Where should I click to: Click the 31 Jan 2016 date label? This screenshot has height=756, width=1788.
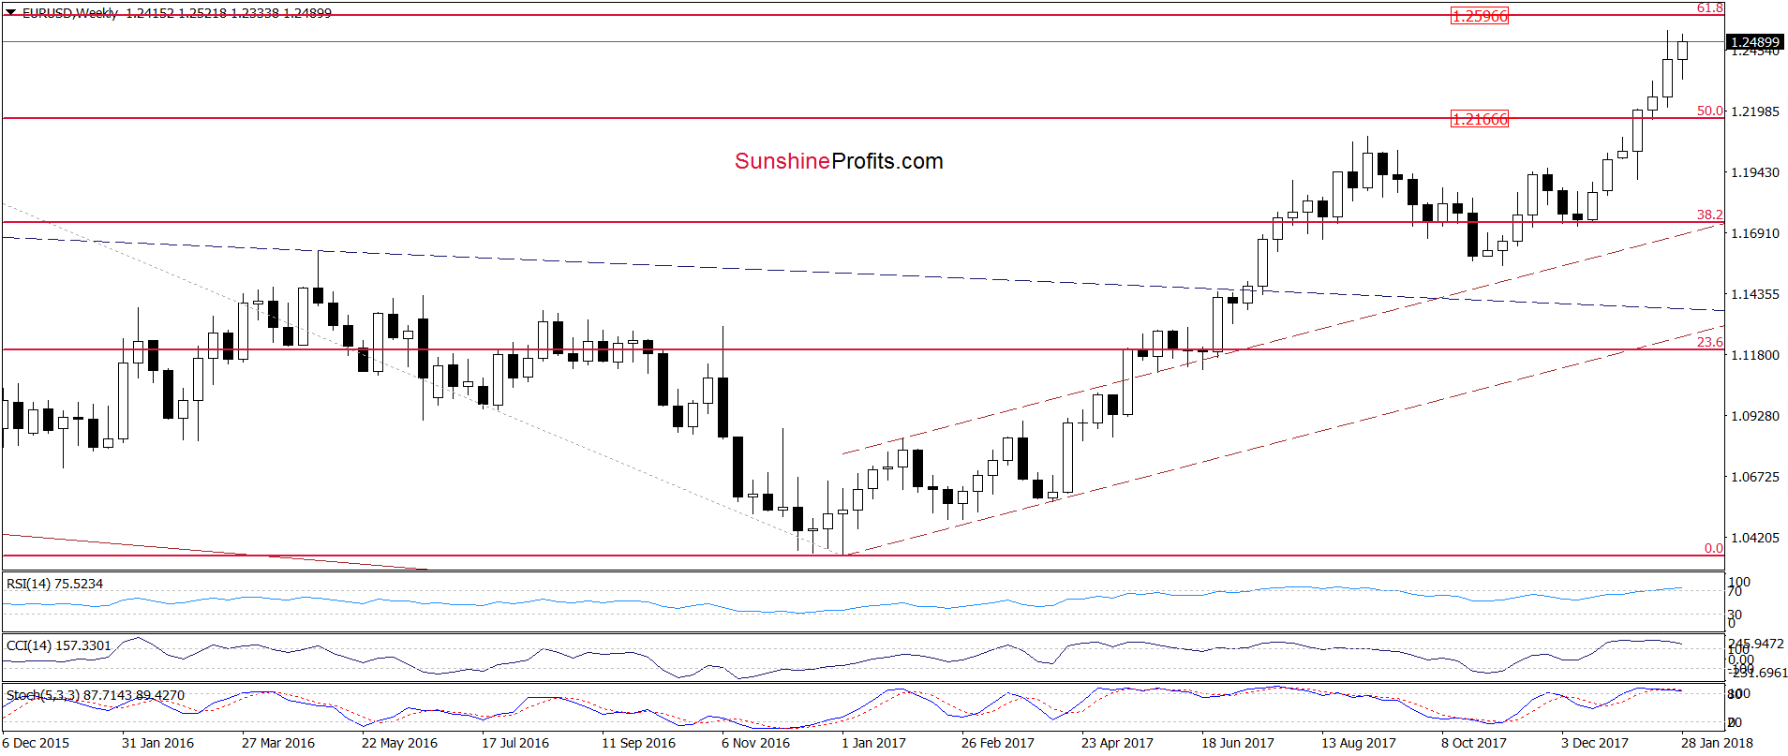point(157,743)
